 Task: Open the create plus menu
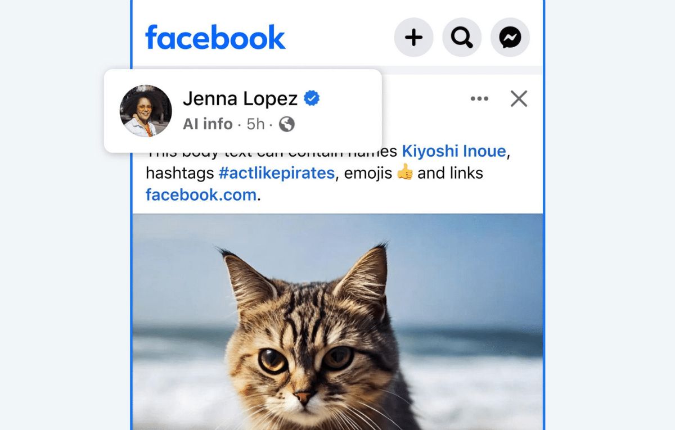click(413, 38)
